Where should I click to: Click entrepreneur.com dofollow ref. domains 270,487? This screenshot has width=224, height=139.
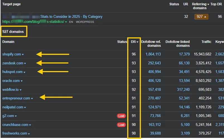(x=155, y=98)
